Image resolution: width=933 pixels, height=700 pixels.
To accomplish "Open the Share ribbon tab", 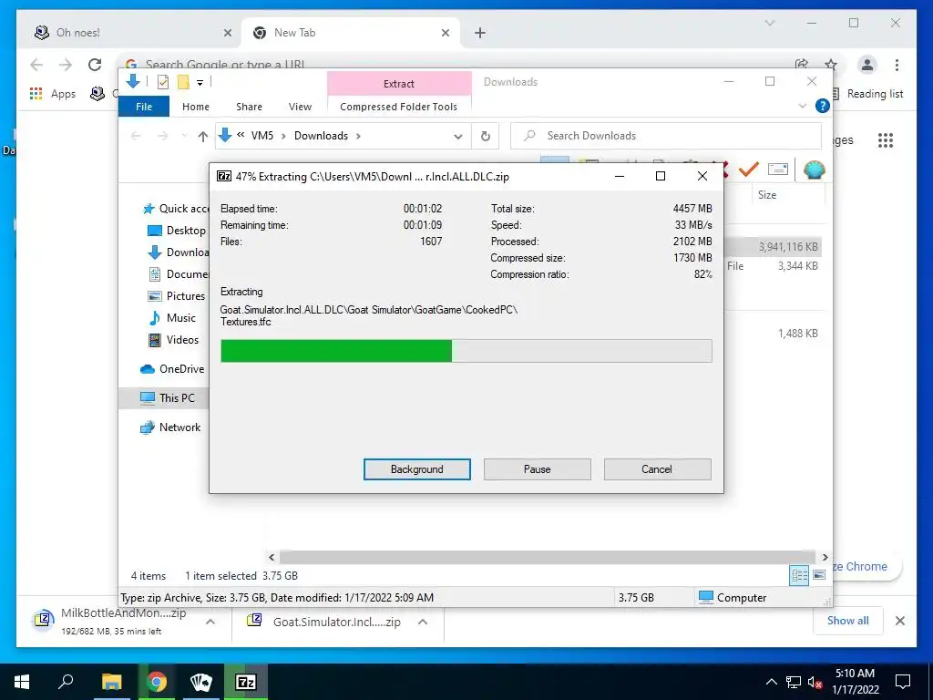I will [249, 107].
